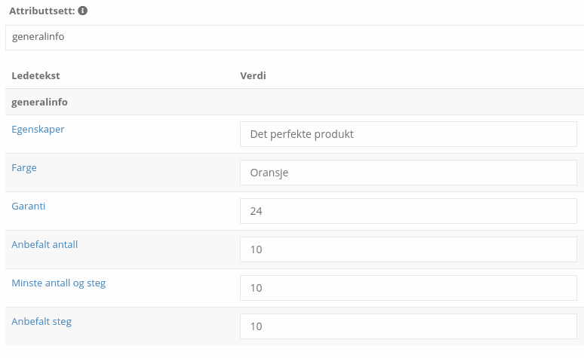Viewport: 584px width, 358px height.
Task: Focus the Attributtsett field containing generalinfo
Action: point(294,38)
